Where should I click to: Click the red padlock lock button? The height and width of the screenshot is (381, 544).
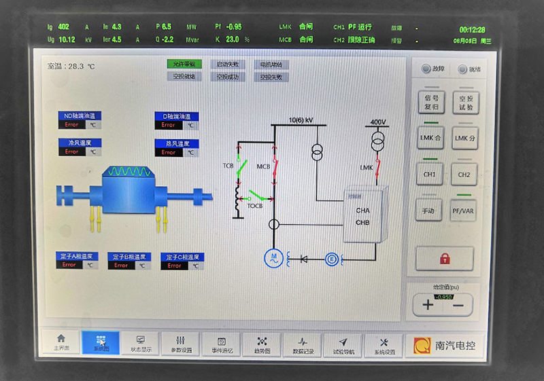446,259
